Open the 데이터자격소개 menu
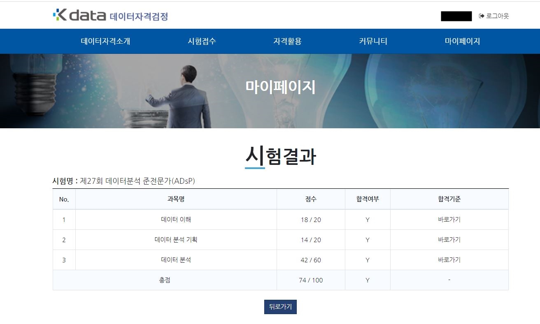Image resolution: width=540 pixels, height=324 pixels. 106,41
